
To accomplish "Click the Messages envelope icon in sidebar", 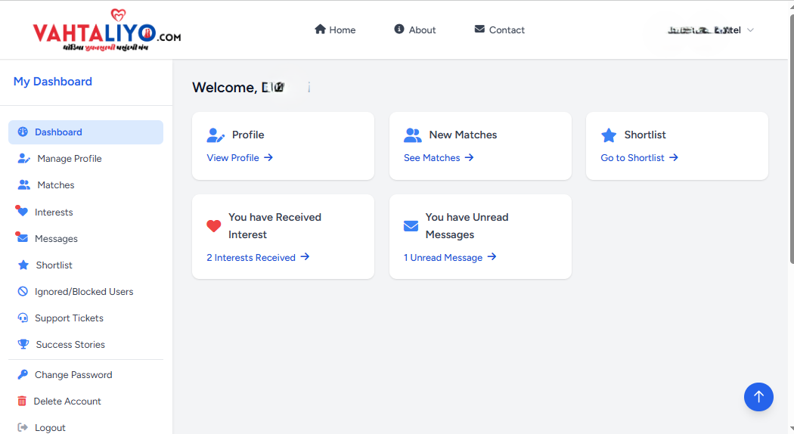I will tap(22, 237).
